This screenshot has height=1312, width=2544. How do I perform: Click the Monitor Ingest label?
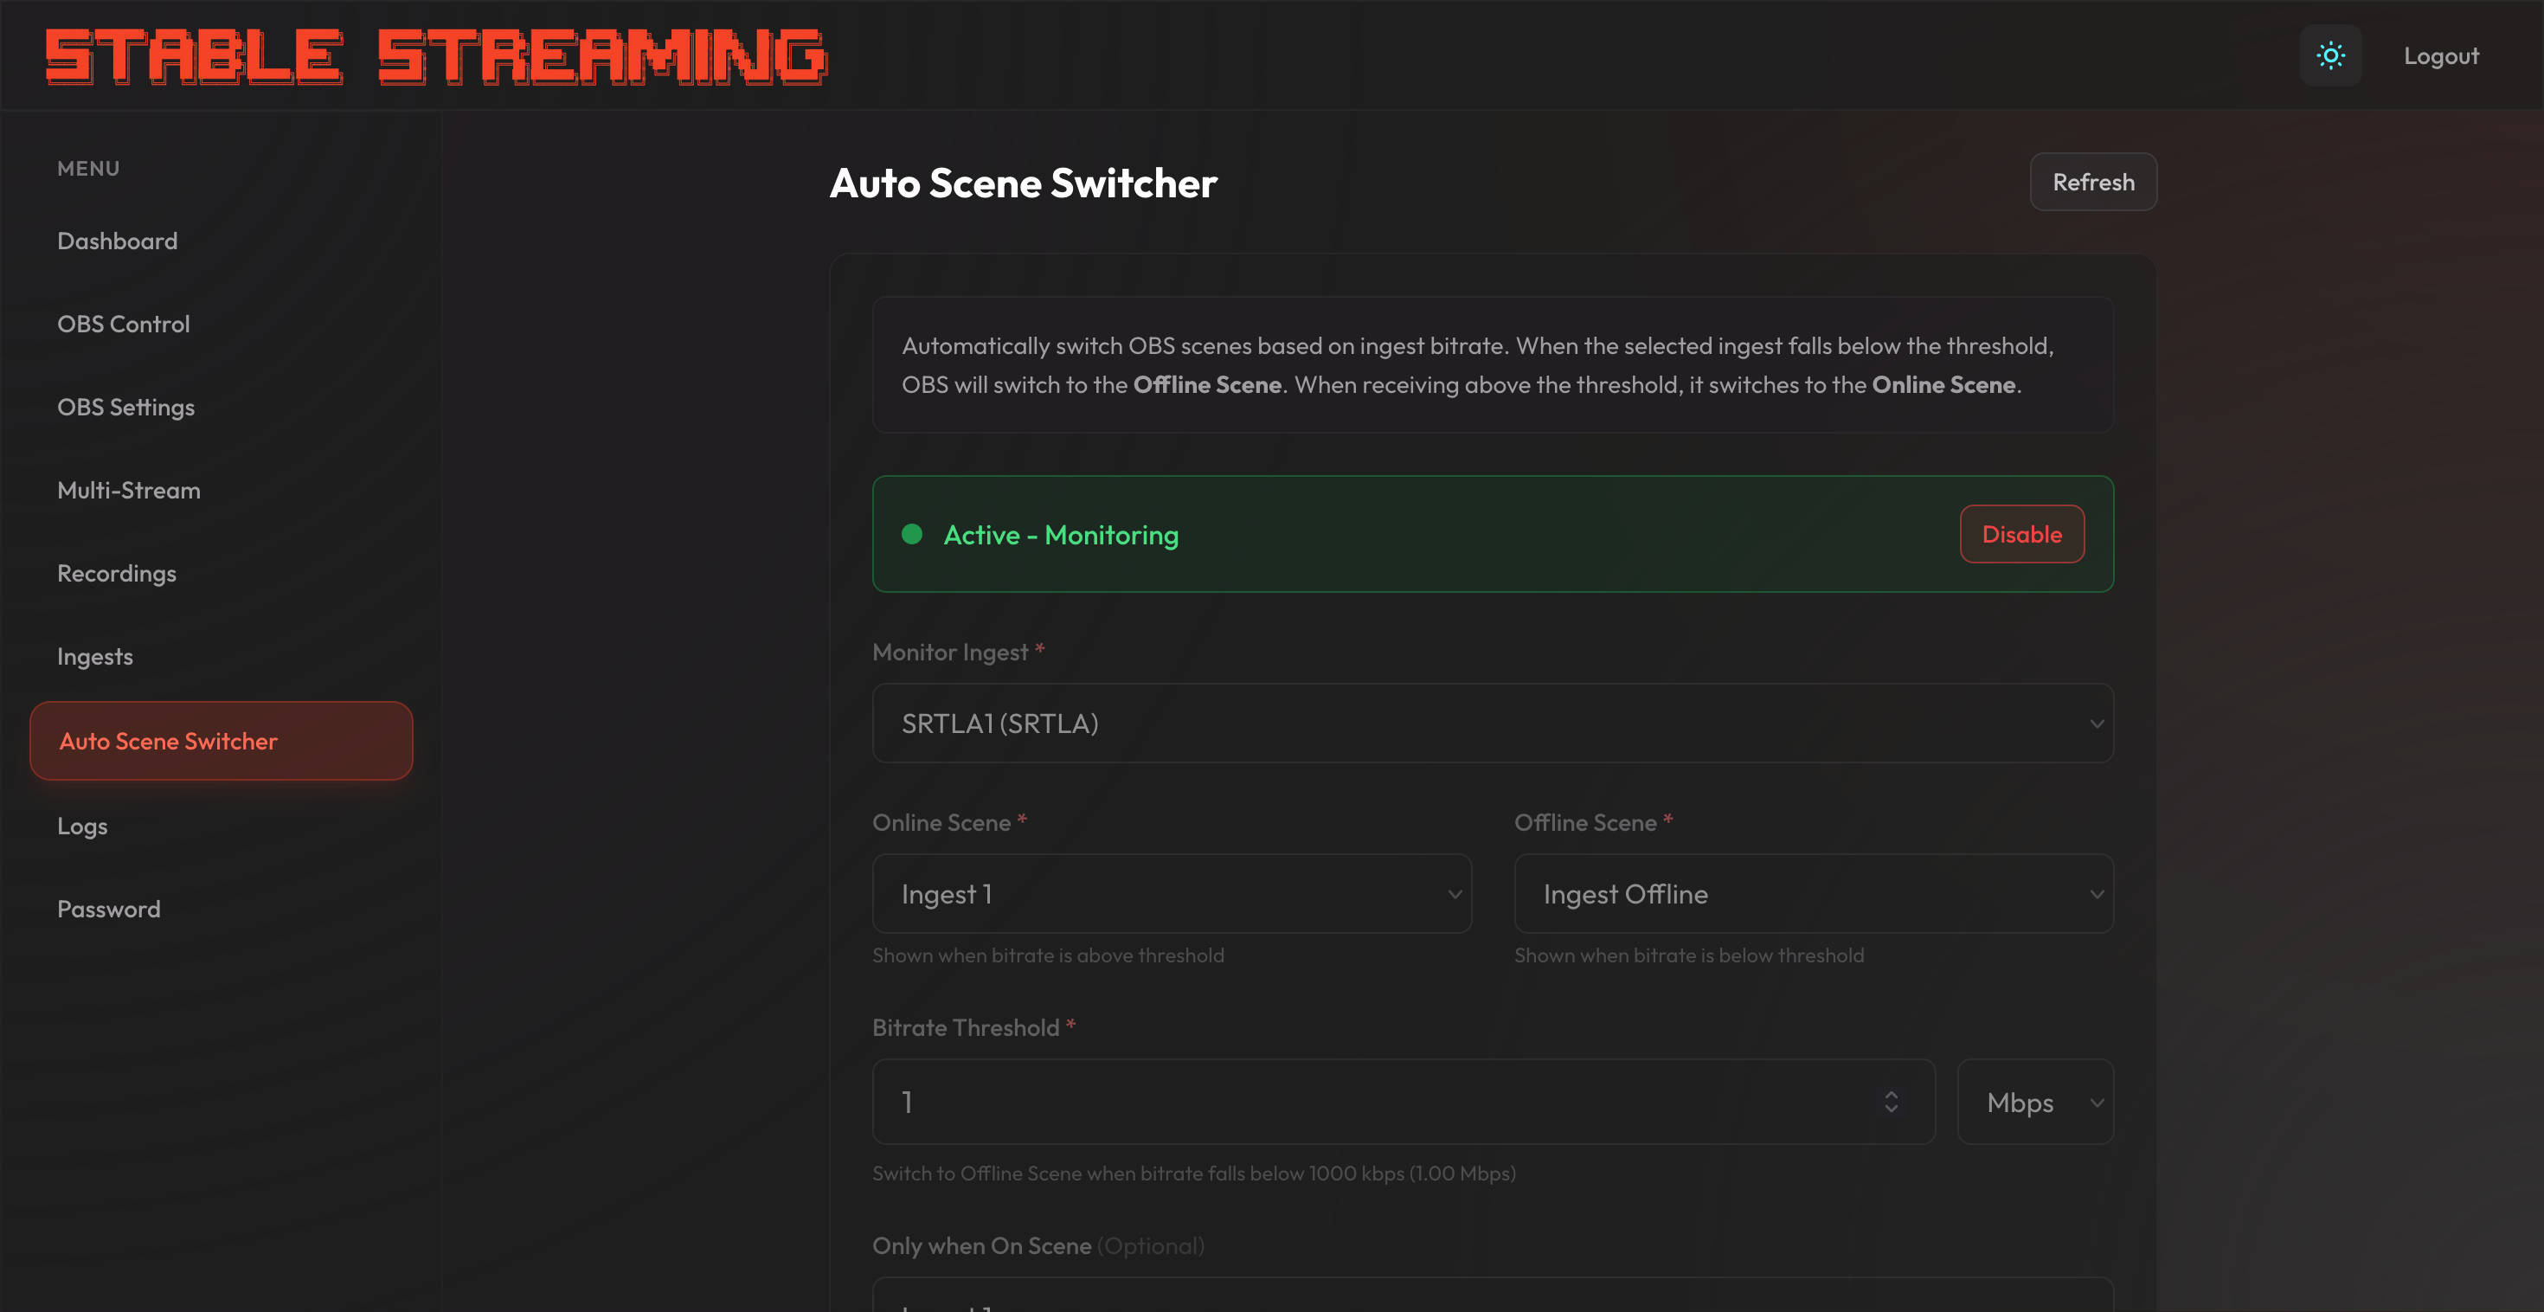(x=950, y=652)
